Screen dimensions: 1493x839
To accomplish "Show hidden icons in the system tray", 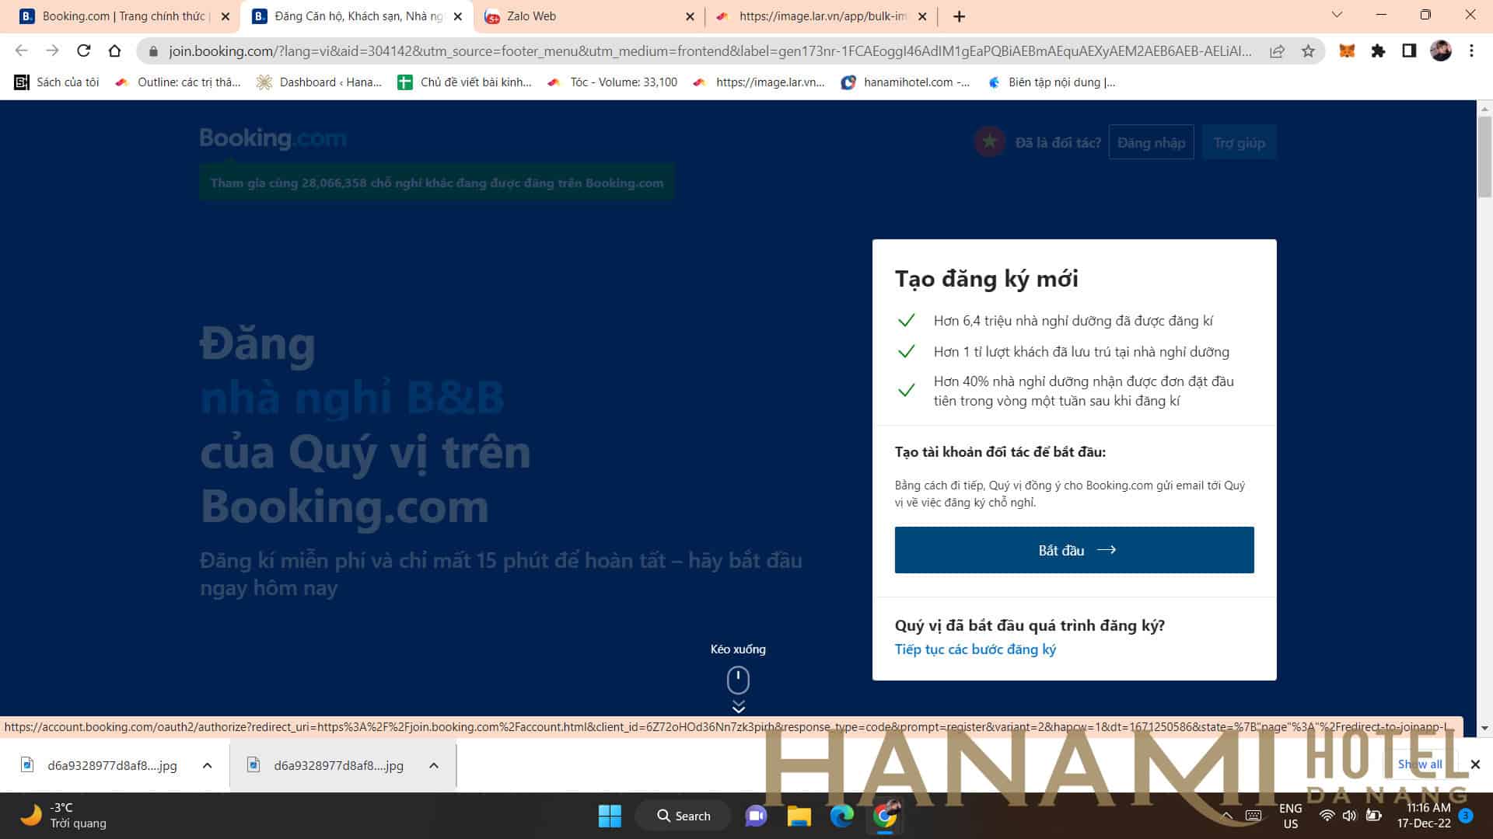I will tap(1227, 816).
